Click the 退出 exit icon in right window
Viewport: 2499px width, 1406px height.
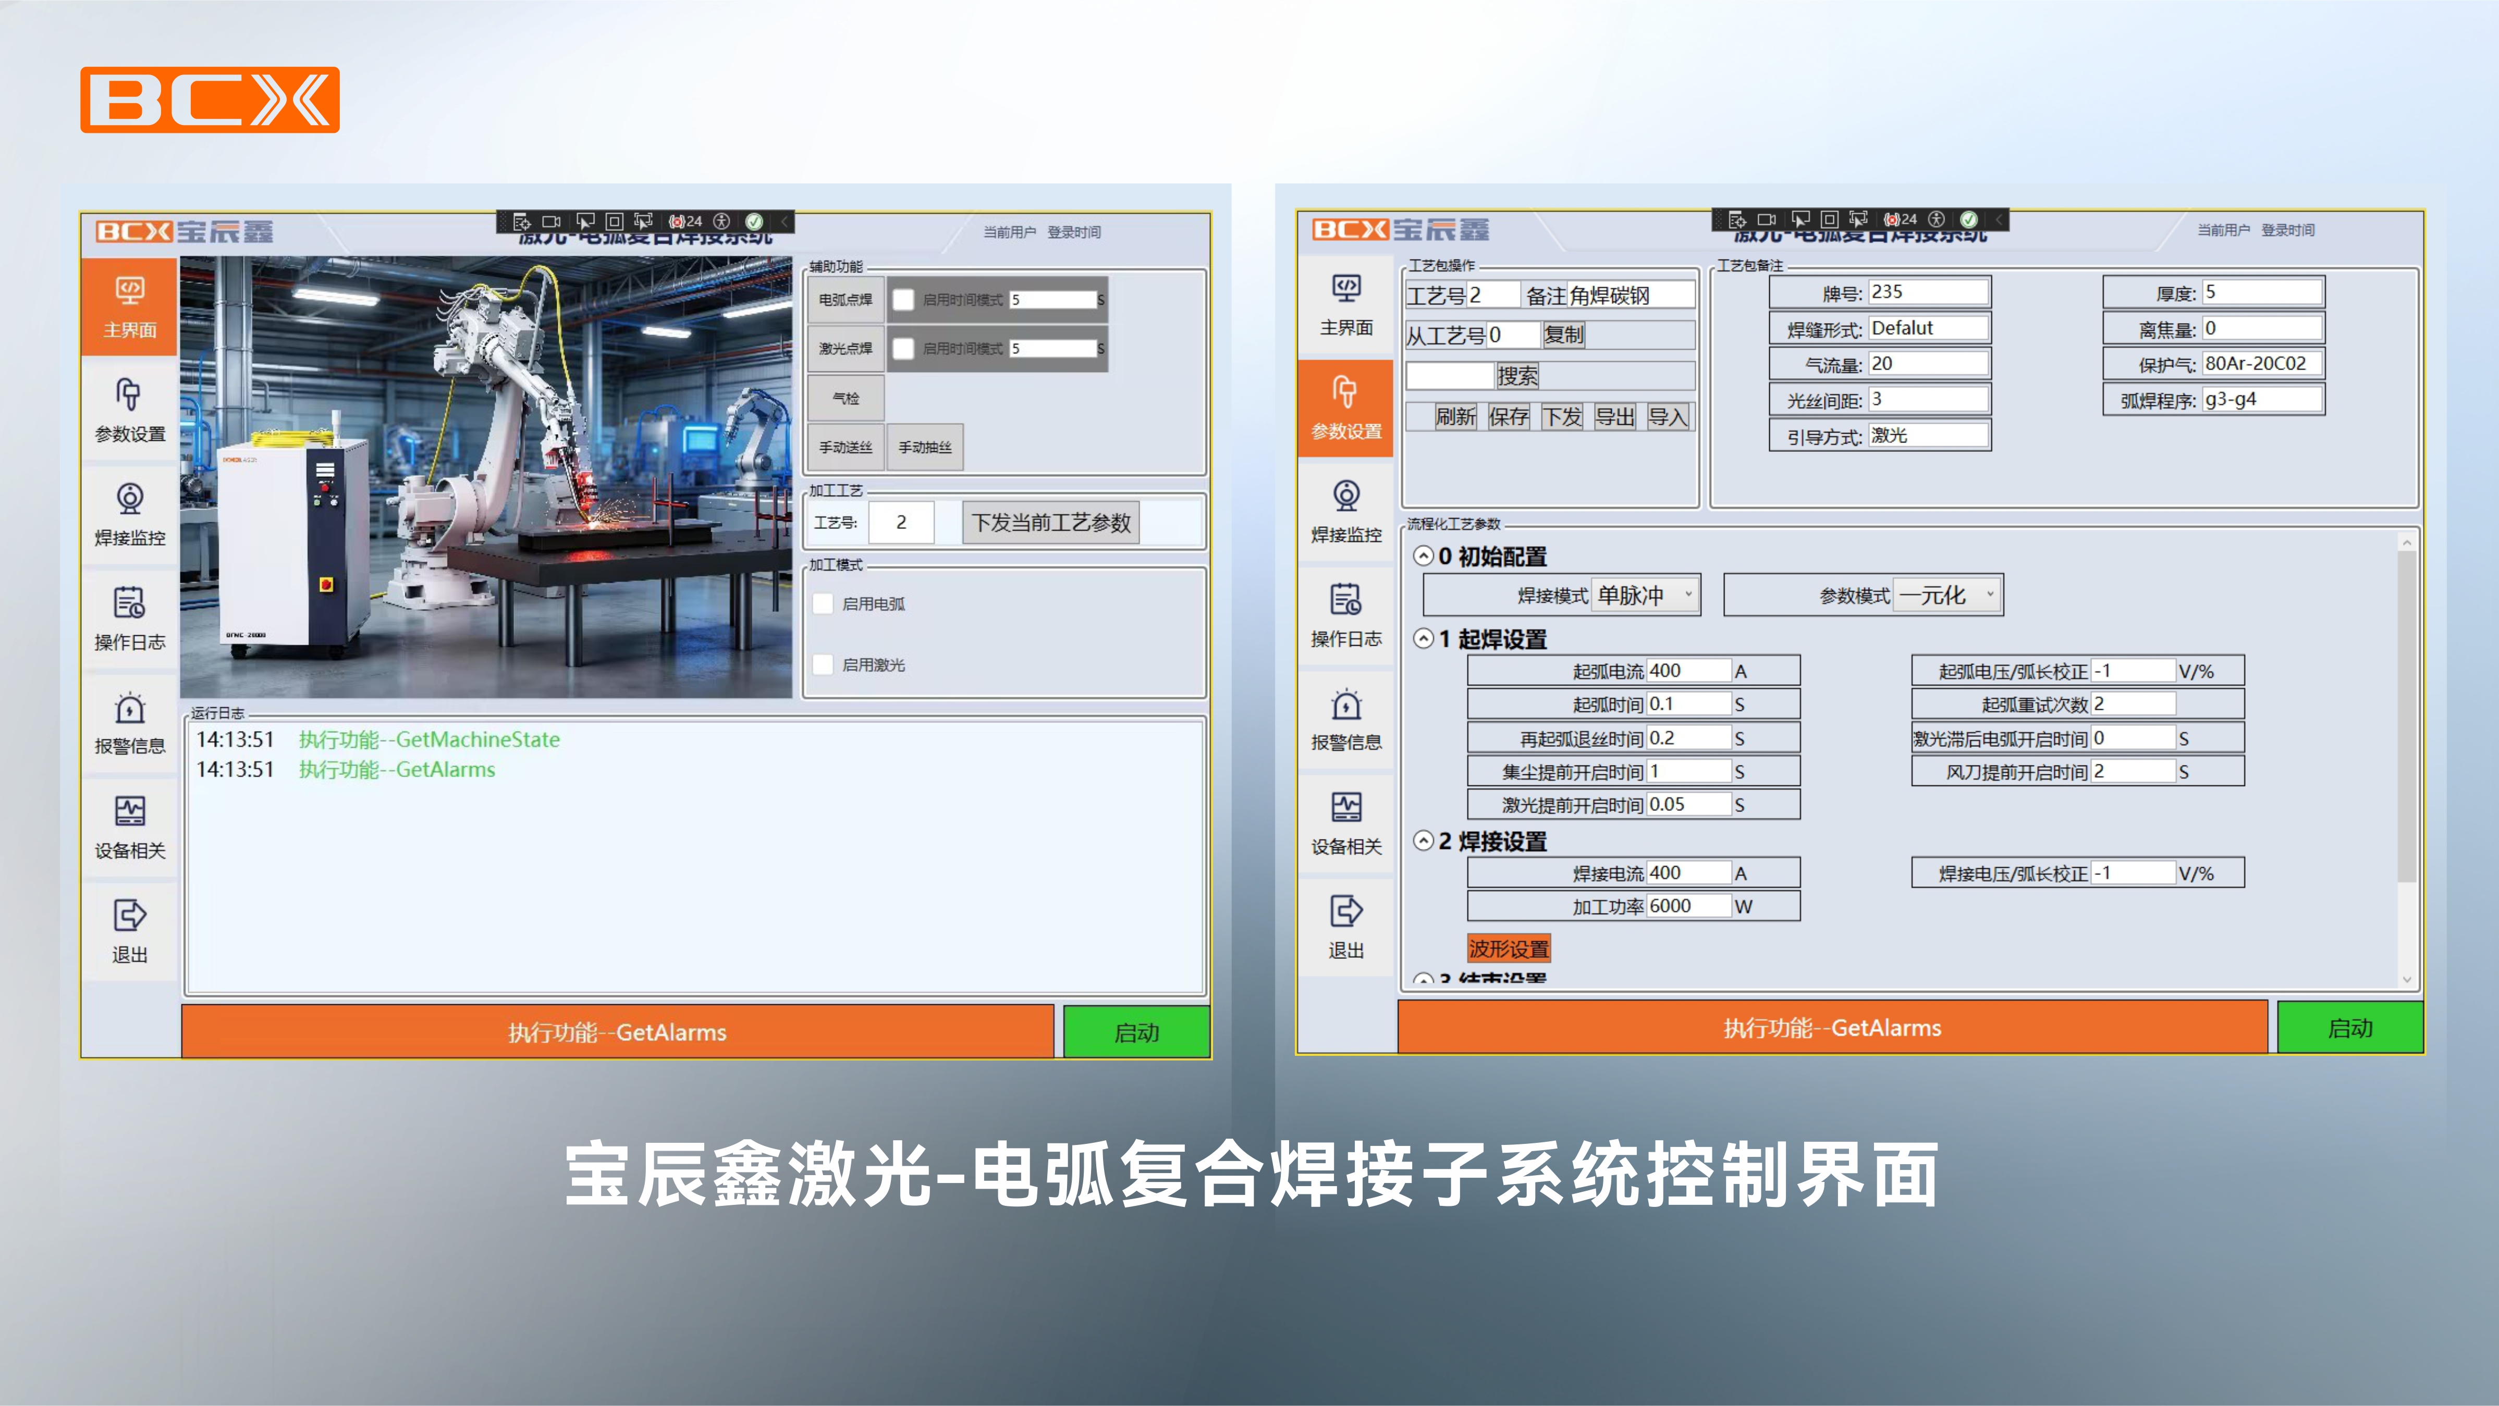click(1345, 910)
